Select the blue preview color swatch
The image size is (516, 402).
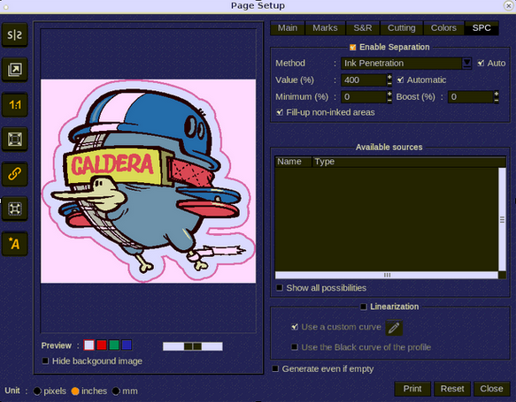(127, 345)
